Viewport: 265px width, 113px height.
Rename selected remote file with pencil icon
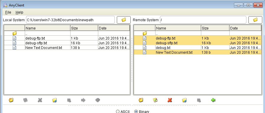pos(155,100)
